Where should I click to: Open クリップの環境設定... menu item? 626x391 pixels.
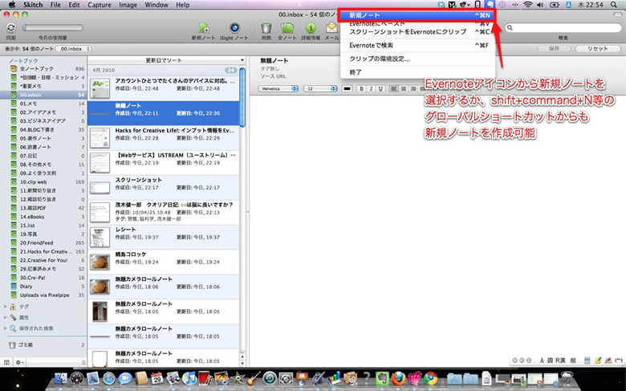[x=417, y=59]
